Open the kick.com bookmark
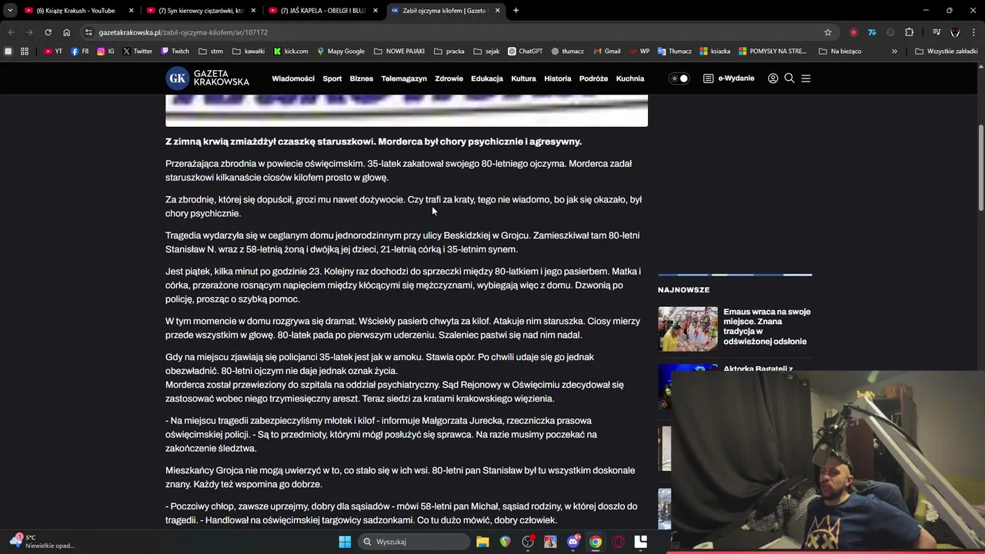 (291, 52)
